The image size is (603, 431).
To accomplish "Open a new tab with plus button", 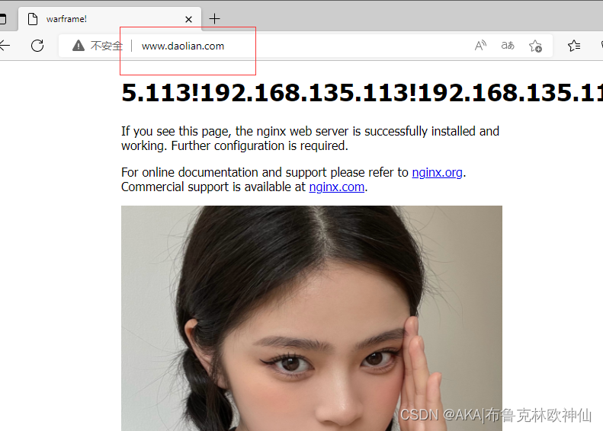I will (214, 19).
